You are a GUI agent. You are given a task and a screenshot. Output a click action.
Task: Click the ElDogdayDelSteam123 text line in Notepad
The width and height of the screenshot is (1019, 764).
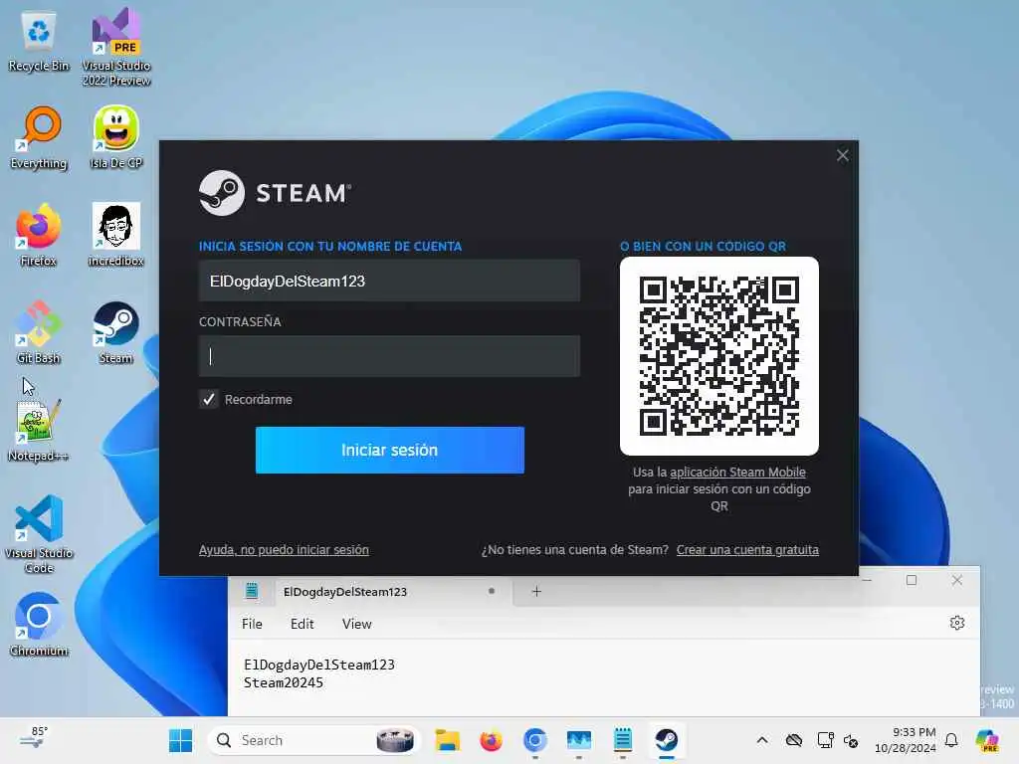[x=319, y=665]
